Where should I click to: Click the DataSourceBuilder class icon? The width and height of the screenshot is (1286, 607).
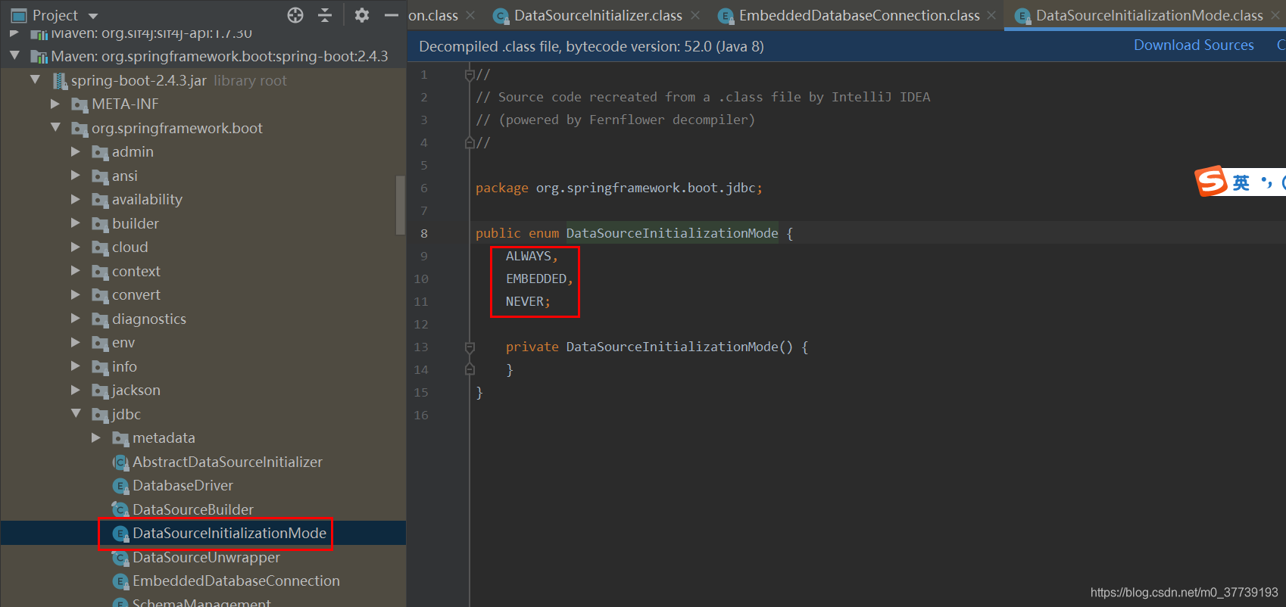point(120,510)
